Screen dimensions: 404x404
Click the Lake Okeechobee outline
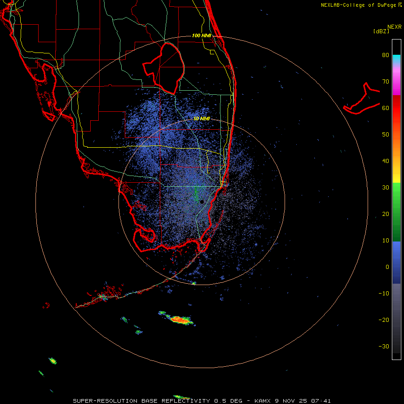pyautogui.click(x=163, y=68)
